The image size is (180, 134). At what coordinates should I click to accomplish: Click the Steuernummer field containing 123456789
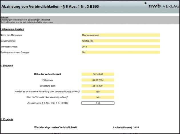(x=121, y=41)
